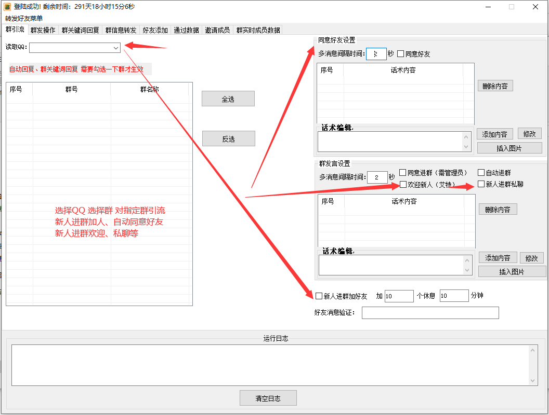Minimize the application window
The height and width of the screenshot is (415, 549).
coord(488,7)
